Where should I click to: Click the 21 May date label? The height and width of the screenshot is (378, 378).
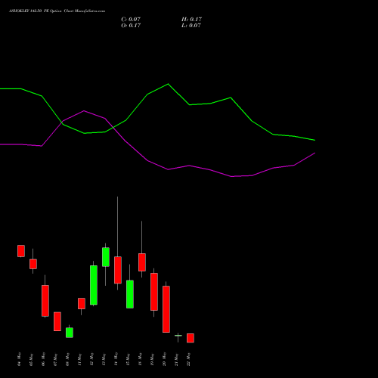tap(177, 359)
